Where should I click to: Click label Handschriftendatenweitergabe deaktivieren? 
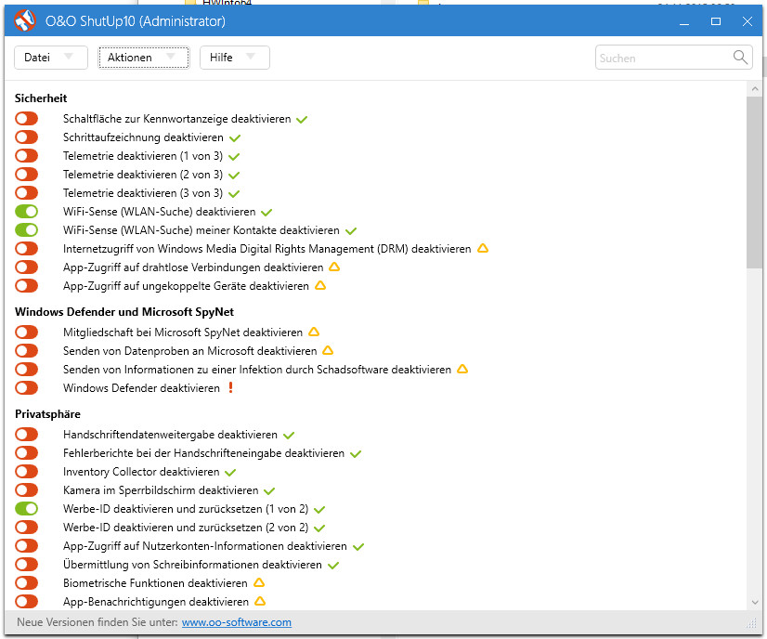[170, 435]
